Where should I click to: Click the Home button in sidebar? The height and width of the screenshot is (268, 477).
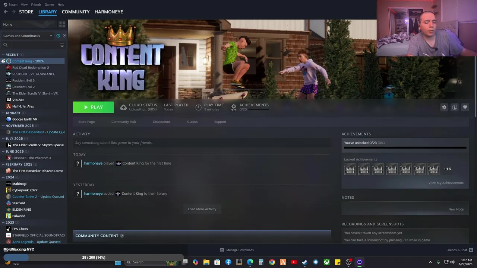point(28,24)
